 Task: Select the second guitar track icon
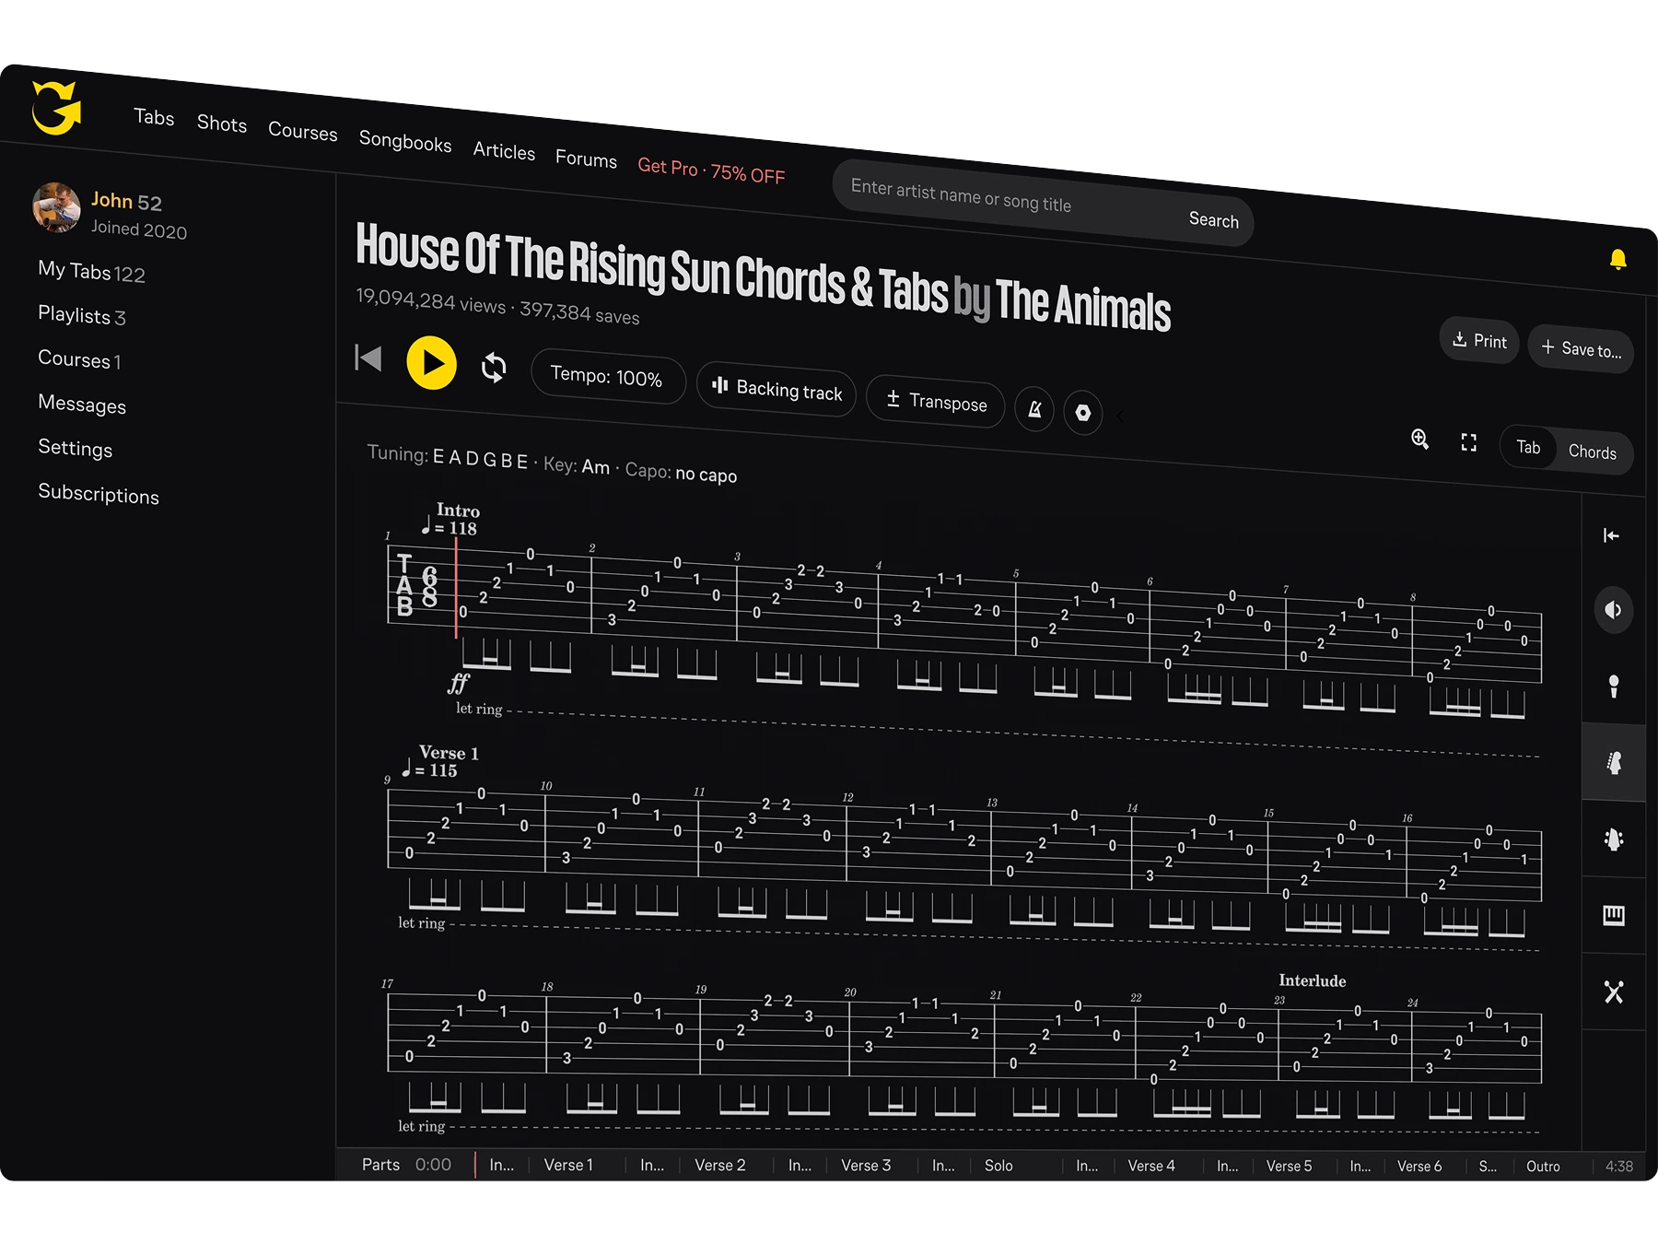tap(1614, 839)
